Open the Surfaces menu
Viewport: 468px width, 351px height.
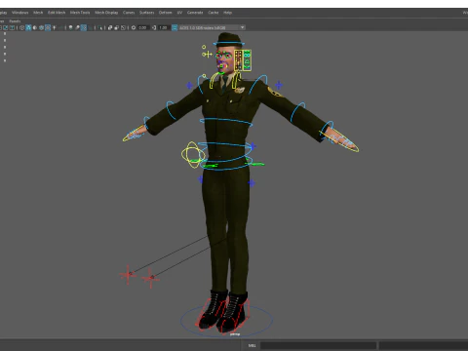pos(146,13)
